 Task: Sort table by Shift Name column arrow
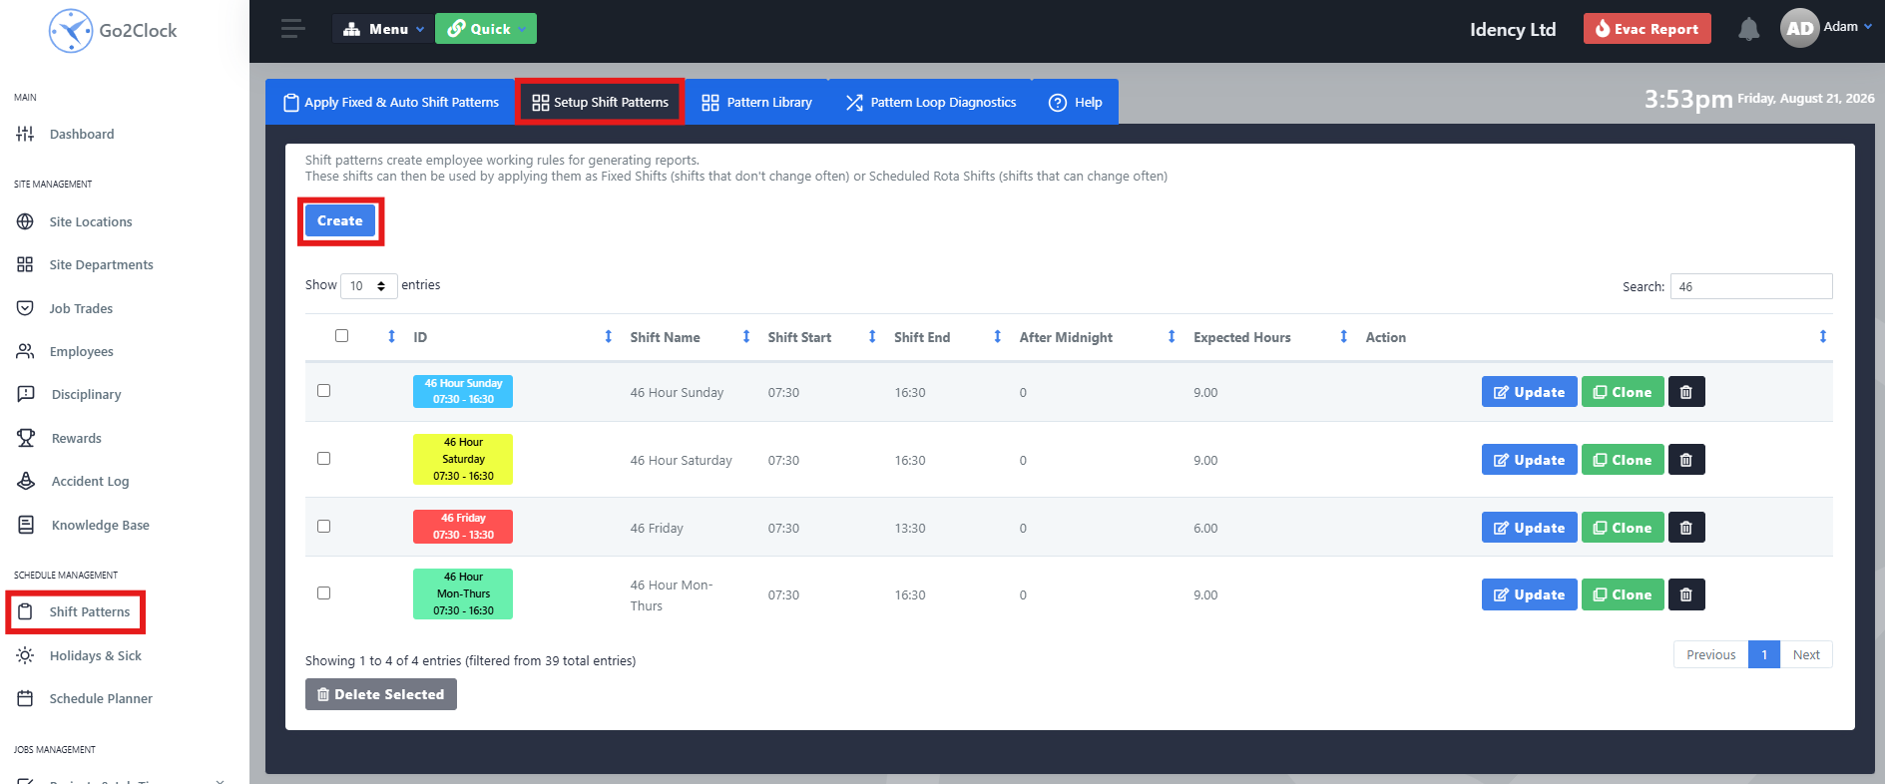tap(745, 337)
